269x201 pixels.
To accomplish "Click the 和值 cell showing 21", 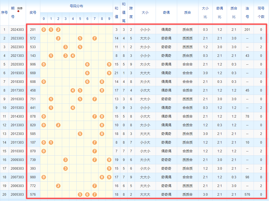I will pyautogui.click(x=116, y=73).
